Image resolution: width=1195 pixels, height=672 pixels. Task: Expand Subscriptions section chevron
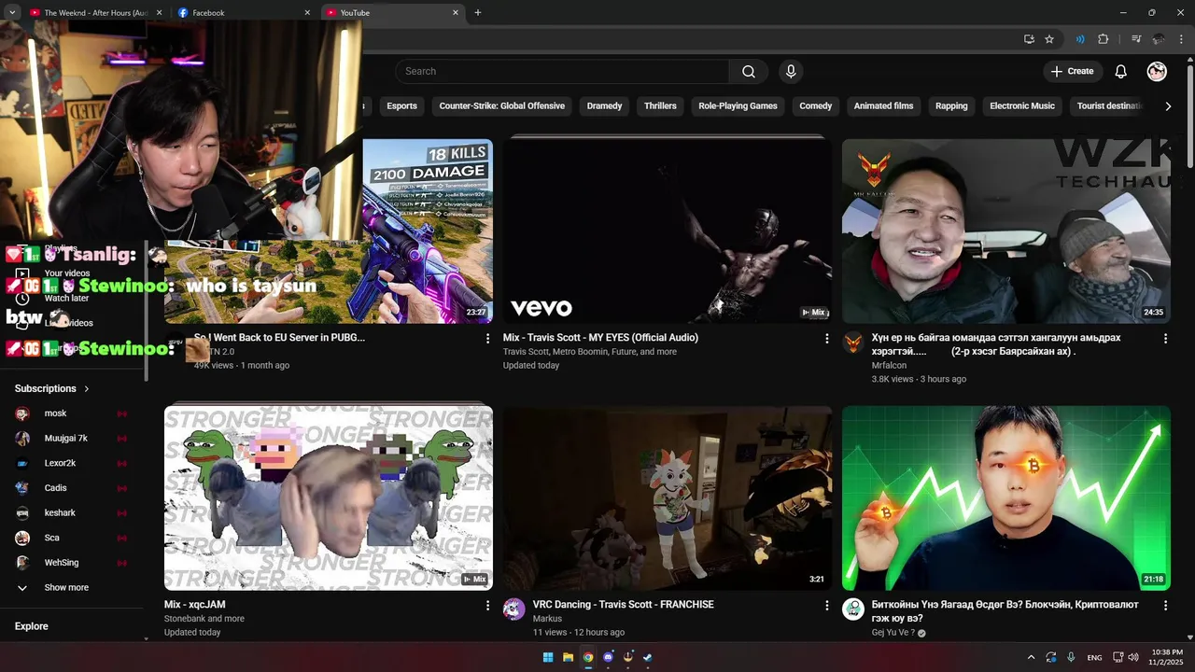coord(87,388)
